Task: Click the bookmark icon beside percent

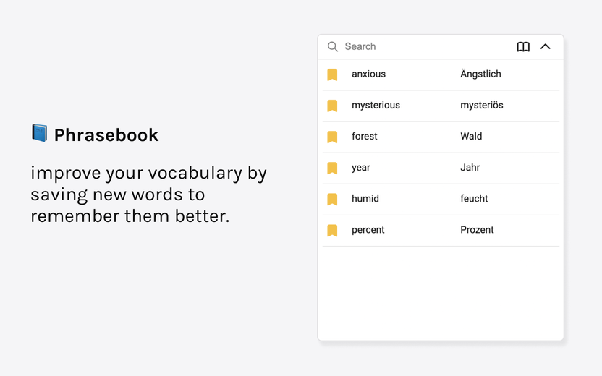Action: (x=332, y=230)
